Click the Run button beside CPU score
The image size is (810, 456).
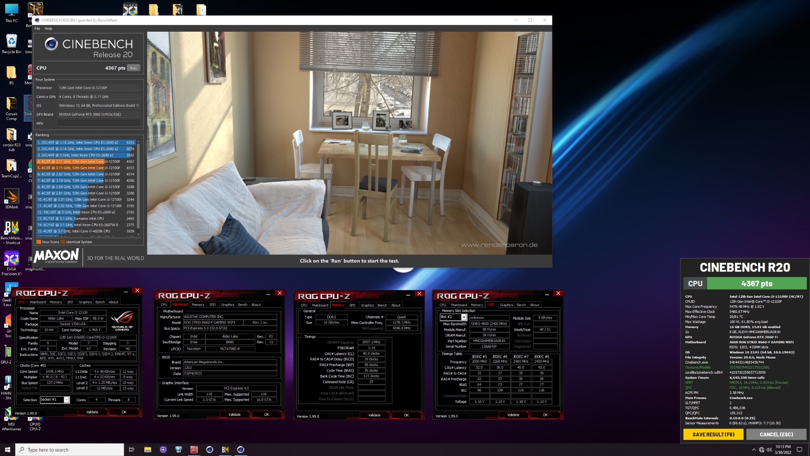(133, 68)
